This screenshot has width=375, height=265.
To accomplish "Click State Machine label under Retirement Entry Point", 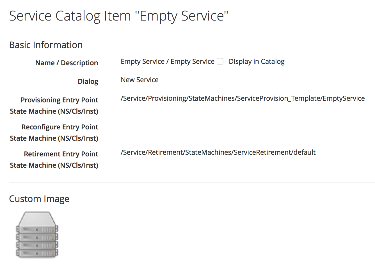I will [x=54, y=165].
